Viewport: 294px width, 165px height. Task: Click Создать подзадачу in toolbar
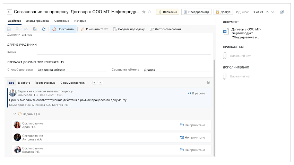coord(129,29)
